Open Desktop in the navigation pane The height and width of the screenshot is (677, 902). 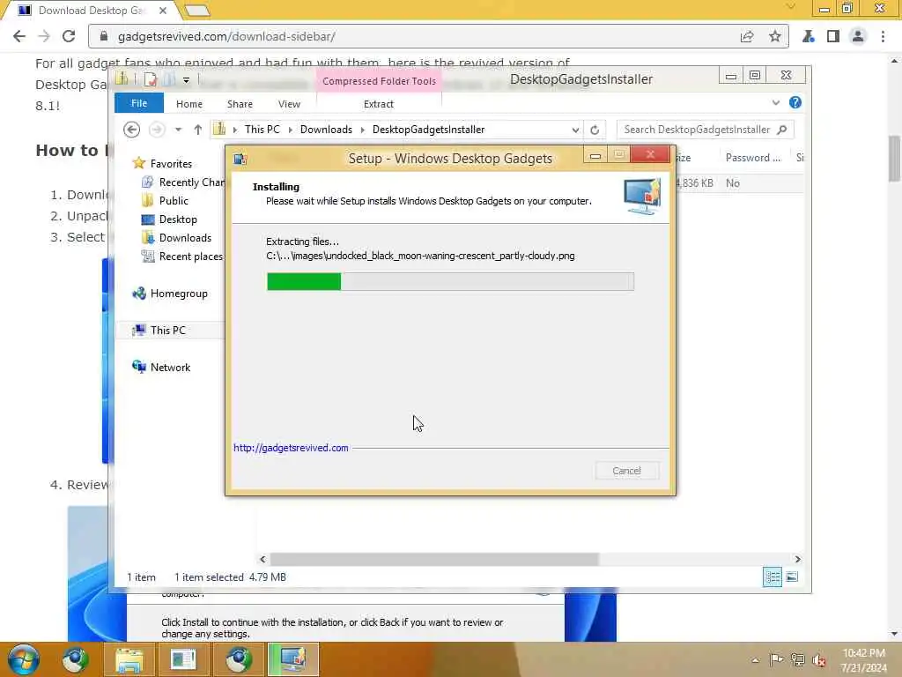pos(178,219)
